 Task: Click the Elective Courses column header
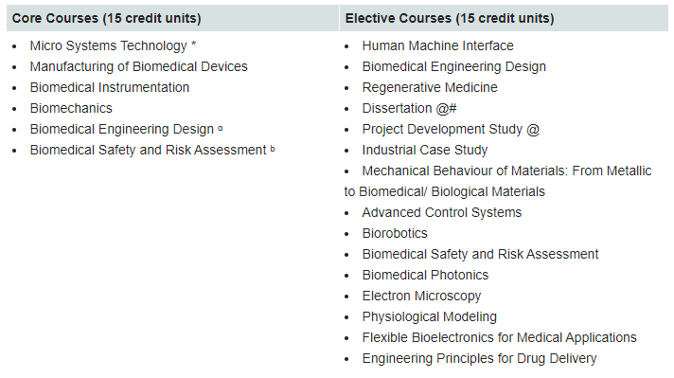tap(450, 19)
